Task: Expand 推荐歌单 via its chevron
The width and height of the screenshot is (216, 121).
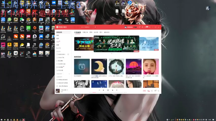Action: pyautogui.click(x=82, y=57)
